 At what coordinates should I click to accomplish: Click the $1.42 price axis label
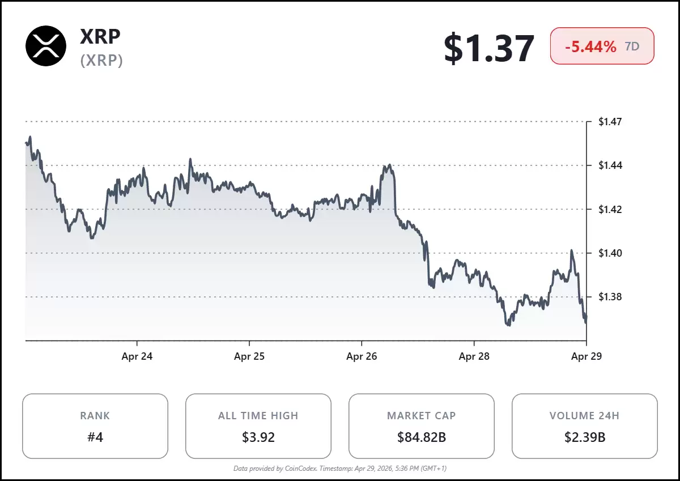[x=610, y=210]
